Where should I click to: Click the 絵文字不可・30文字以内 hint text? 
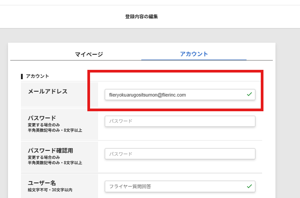tap(50, 190)
